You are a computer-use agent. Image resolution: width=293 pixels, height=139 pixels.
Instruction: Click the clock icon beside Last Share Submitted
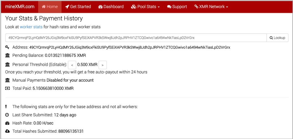[7, 115]
